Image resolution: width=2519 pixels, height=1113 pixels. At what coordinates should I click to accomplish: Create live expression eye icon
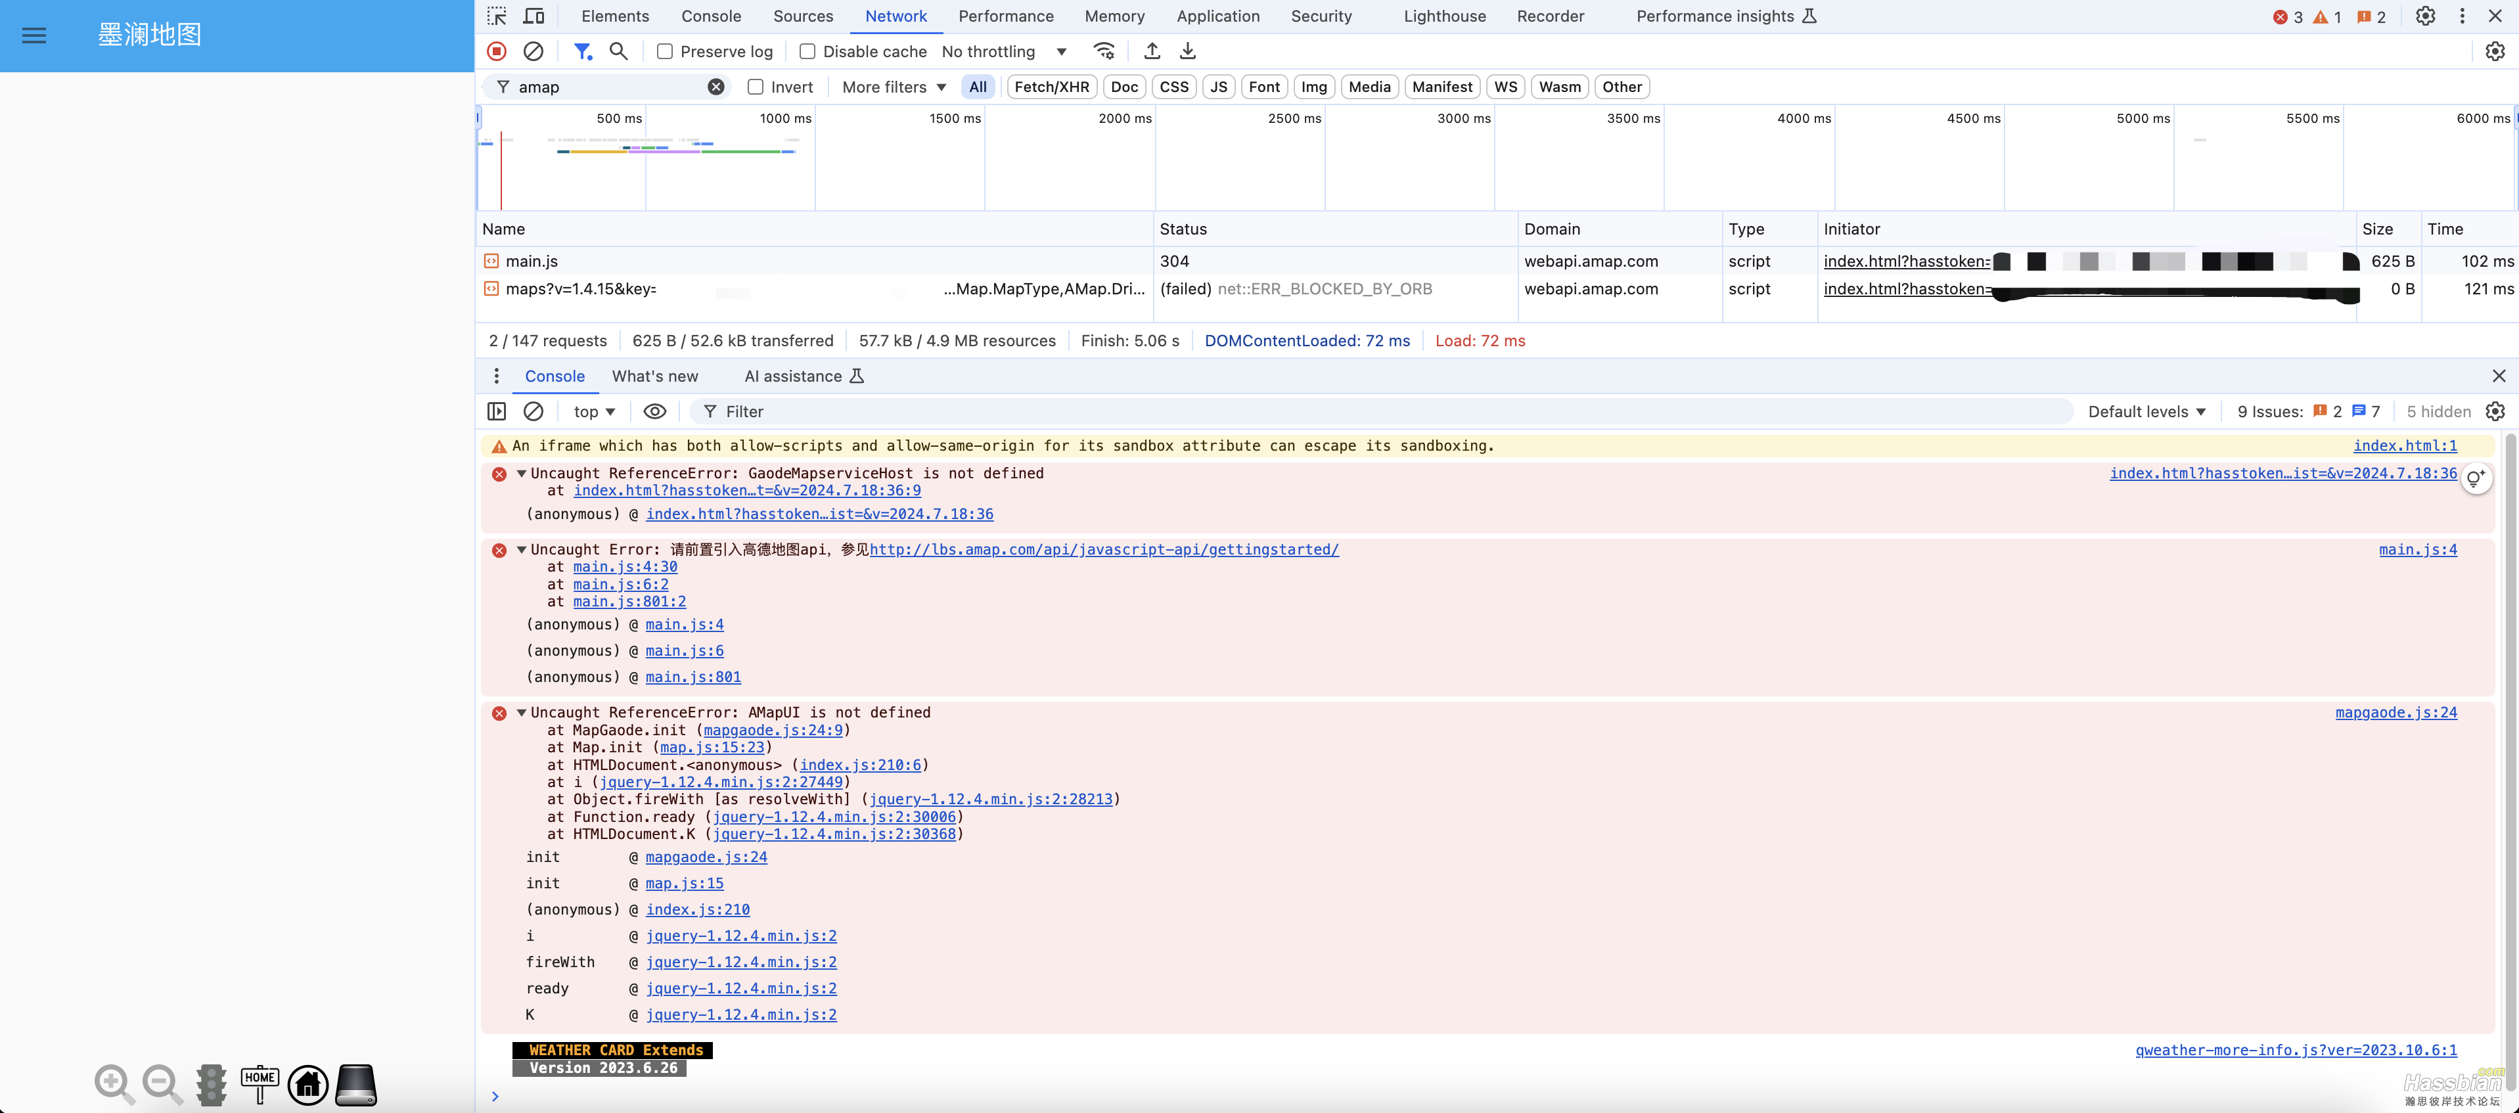click(x=655, y=412)
